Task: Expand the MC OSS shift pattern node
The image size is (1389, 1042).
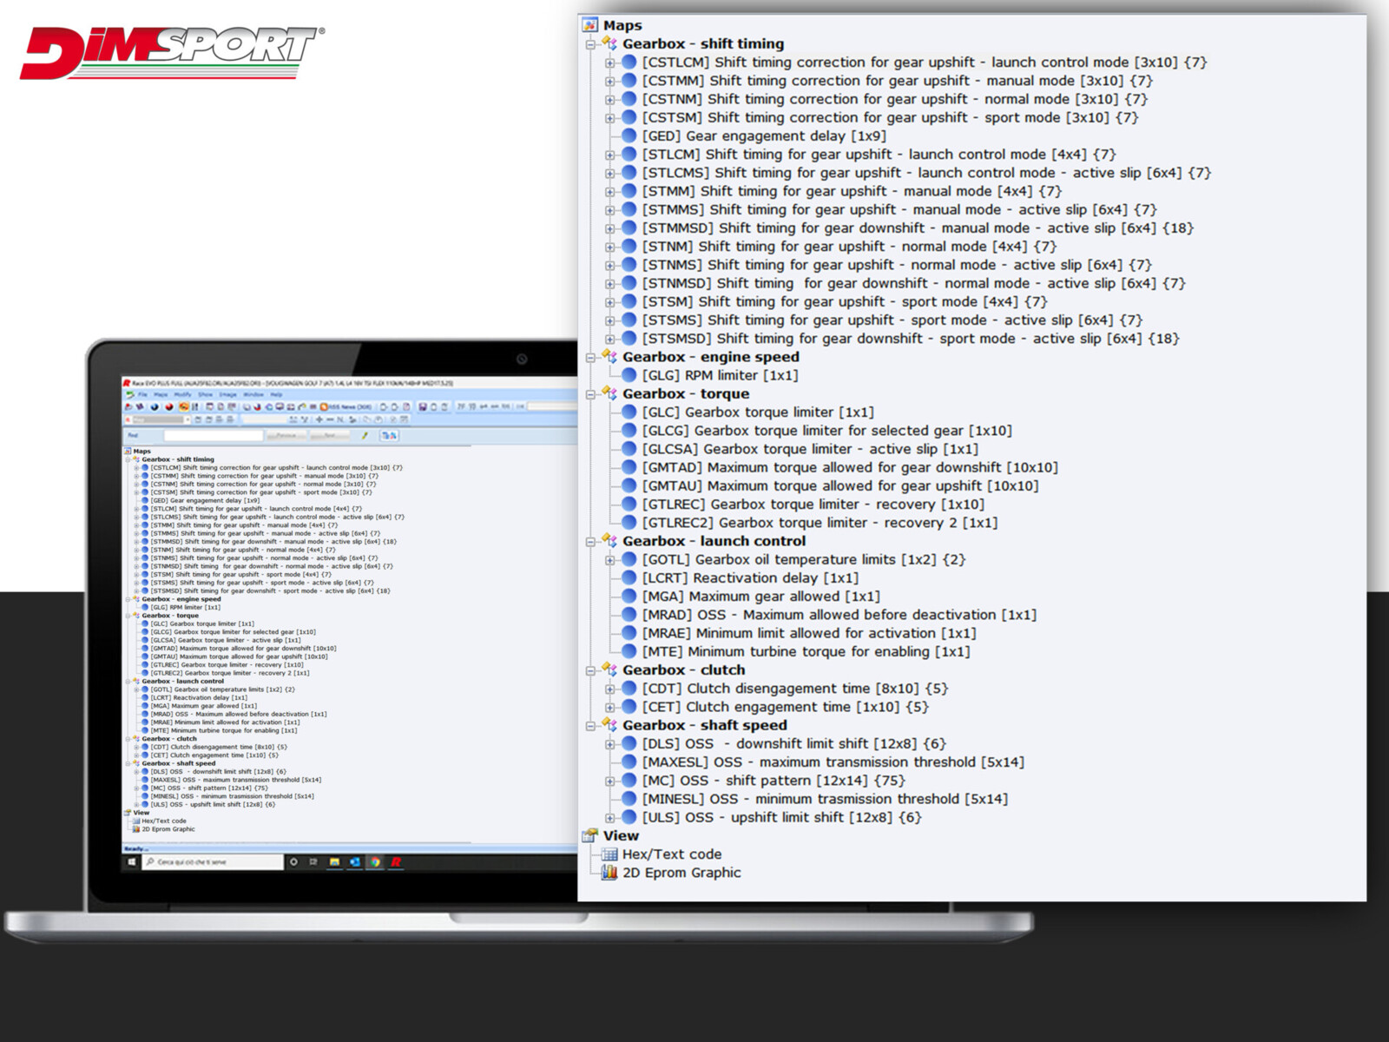Action: point(610,781)
